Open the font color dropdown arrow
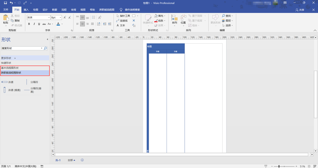 tap(62, 24)
